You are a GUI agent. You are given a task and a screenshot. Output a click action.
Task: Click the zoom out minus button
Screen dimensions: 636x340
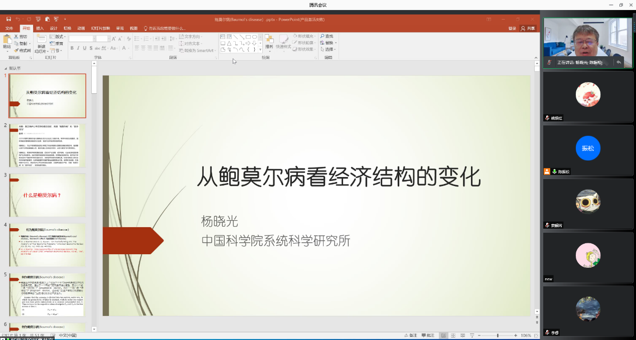tap(479, 335)
